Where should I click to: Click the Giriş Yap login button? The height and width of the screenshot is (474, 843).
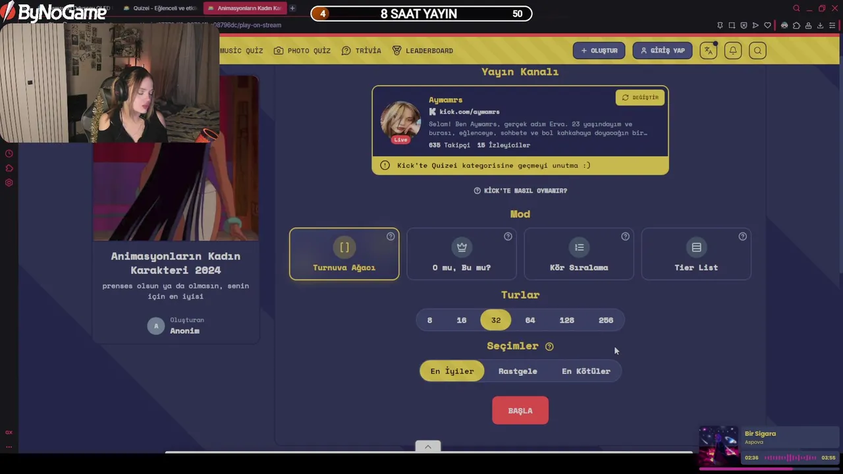click(663, 51)
